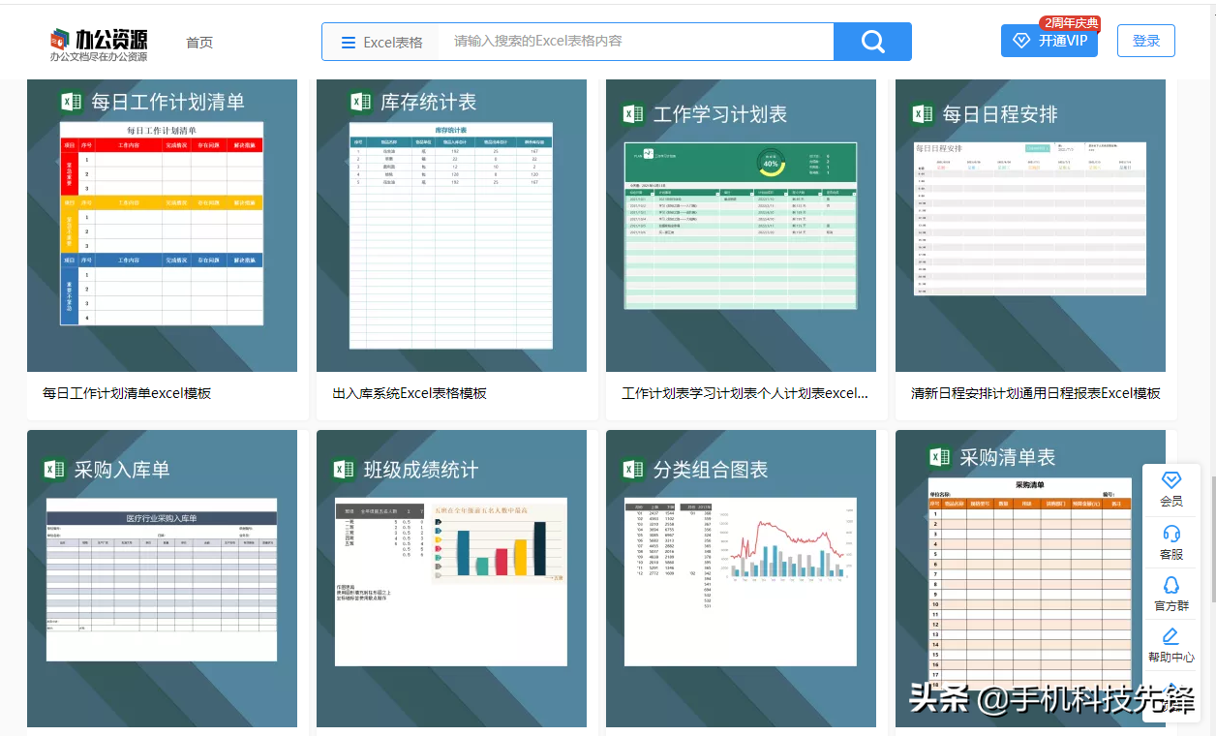Open link 出入库系统Excel表格模板

(410, 393)
